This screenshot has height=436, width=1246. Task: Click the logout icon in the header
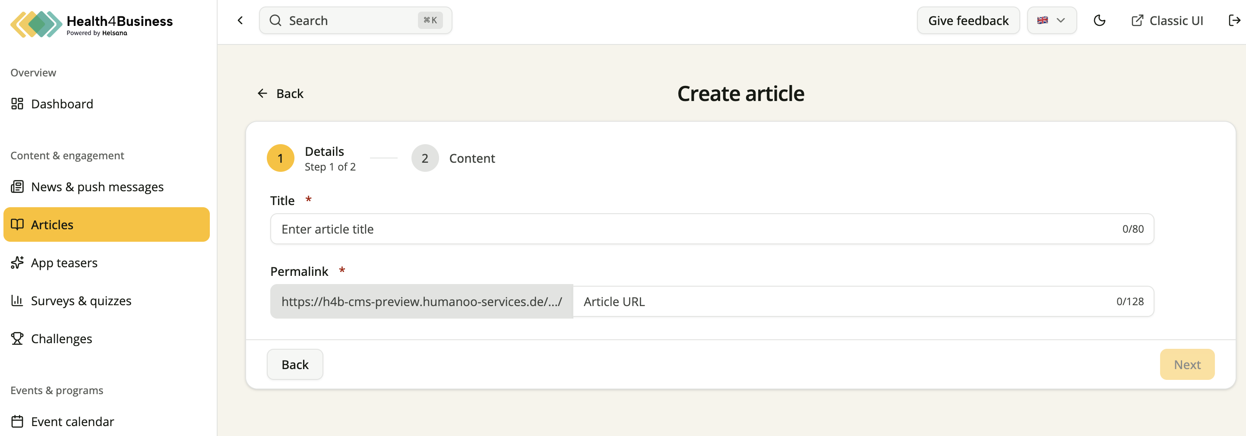pyautogui.click(x=1234, y=20)
